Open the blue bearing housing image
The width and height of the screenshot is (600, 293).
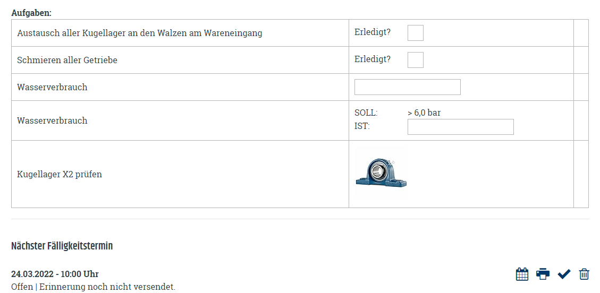(381, 173)
